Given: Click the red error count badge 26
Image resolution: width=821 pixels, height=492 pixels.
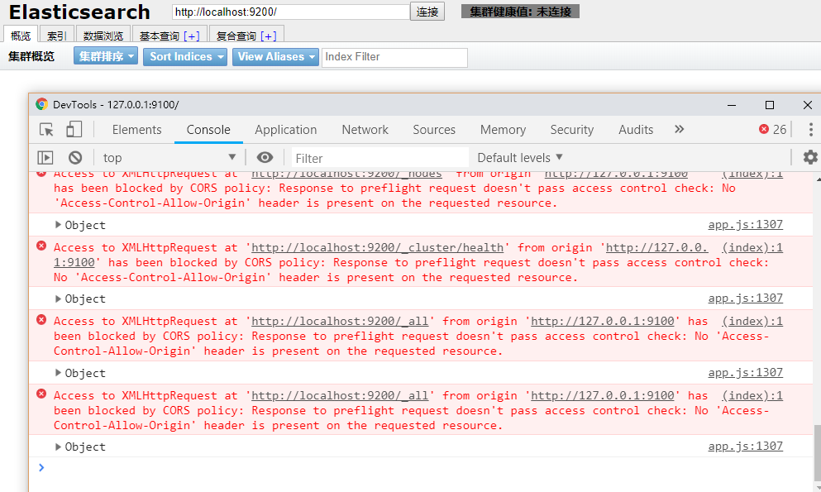Looking at the screenshot, I should (773, 129).
